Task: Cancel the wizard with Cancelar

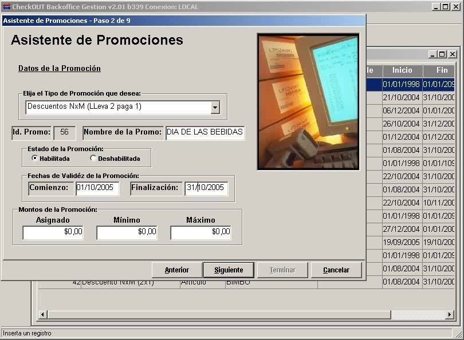Action: pyautogui.click(x=336, y=270)
